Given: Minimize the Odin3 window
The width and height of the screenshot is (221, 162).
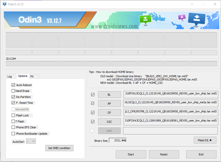Looking at the screenshot, I should pyautogui.click(x=192, y=4).
